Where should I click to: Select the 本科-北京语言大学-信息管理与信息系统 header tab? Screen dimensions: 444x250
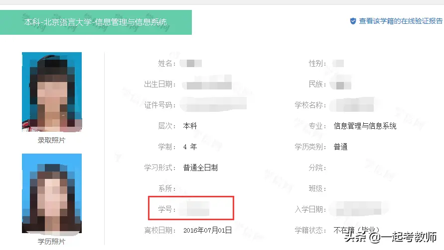96,22
